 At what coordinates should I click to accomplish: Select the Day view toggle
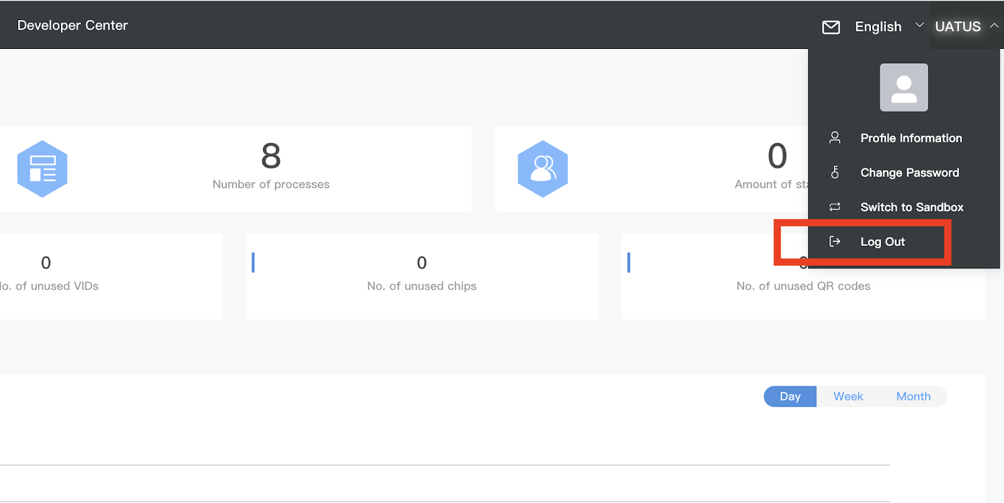point(790,396)
